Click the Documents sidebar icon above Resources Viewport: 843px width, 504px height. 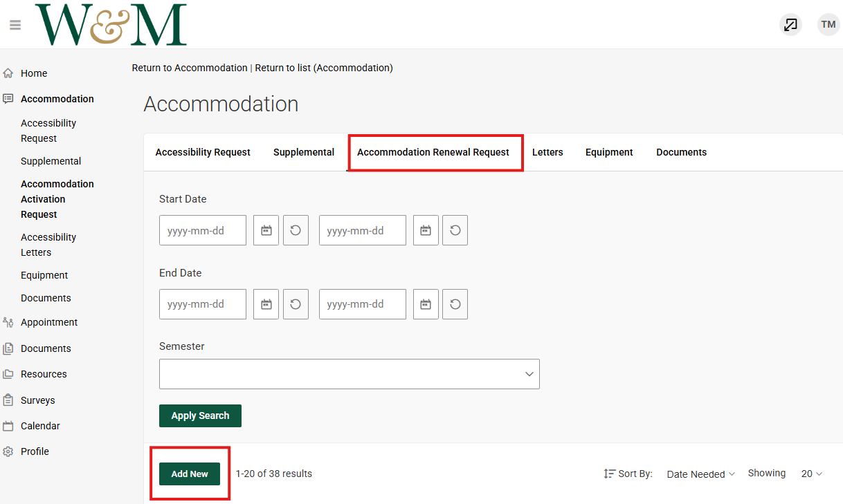click(8, 348)
